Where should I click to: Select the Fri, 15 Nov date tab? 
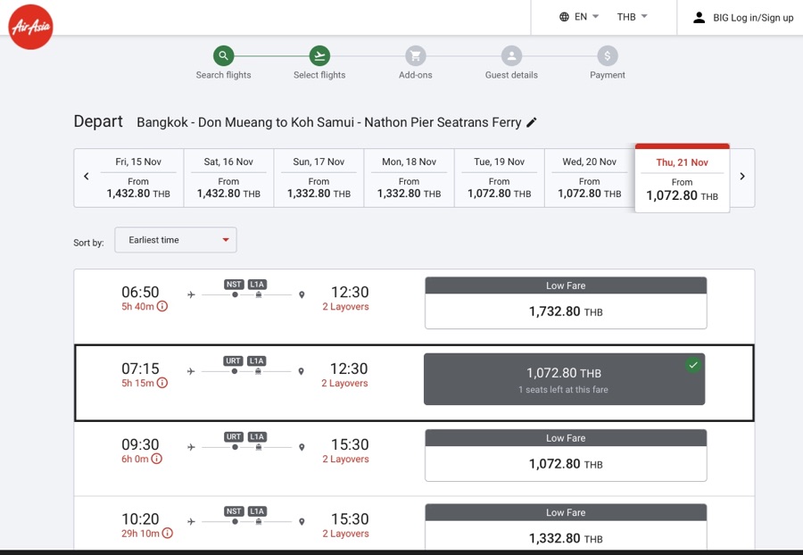click(138, 178)
